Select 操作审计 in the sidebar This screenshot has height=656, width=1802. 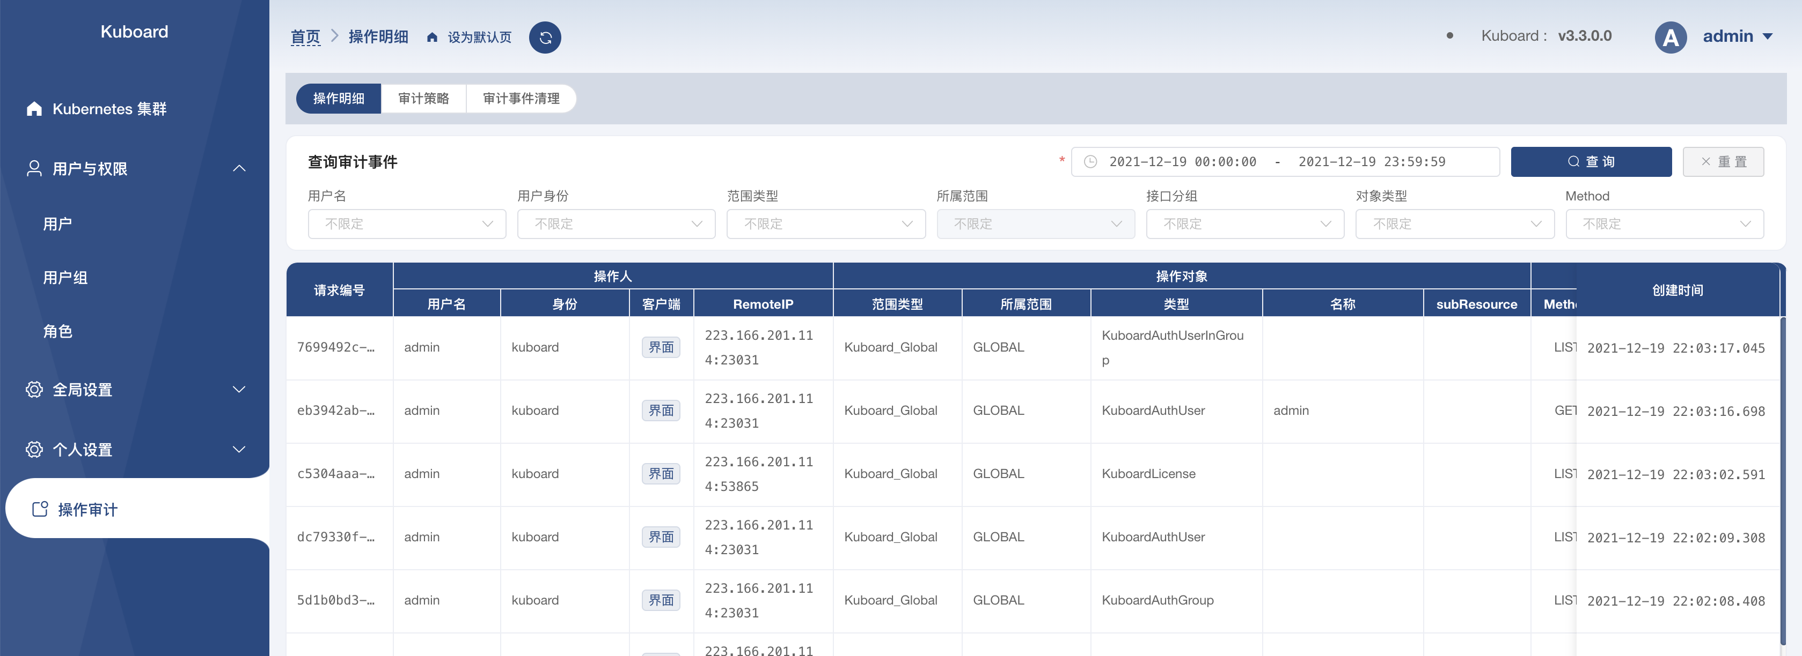(137, 509)
